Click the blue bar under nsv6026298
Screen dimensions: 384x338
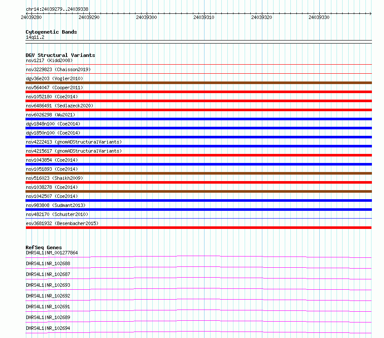pos(198,119)
